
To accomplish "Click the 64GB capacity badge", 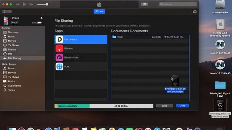I will [x=15, y=22].
